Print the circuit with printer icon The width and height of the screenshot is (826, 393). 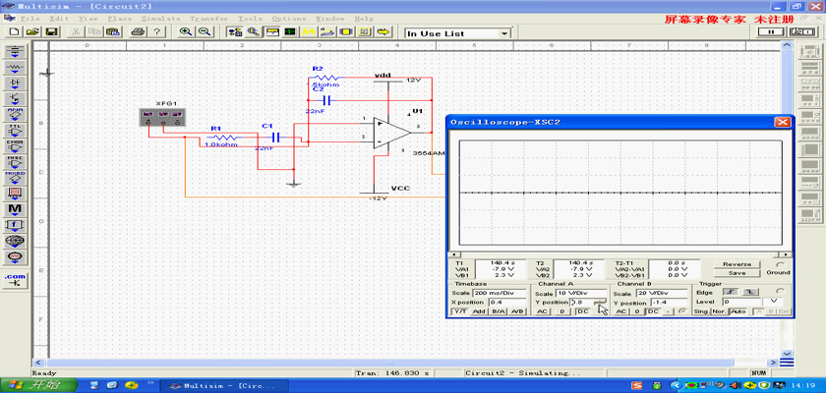[138, 31]
